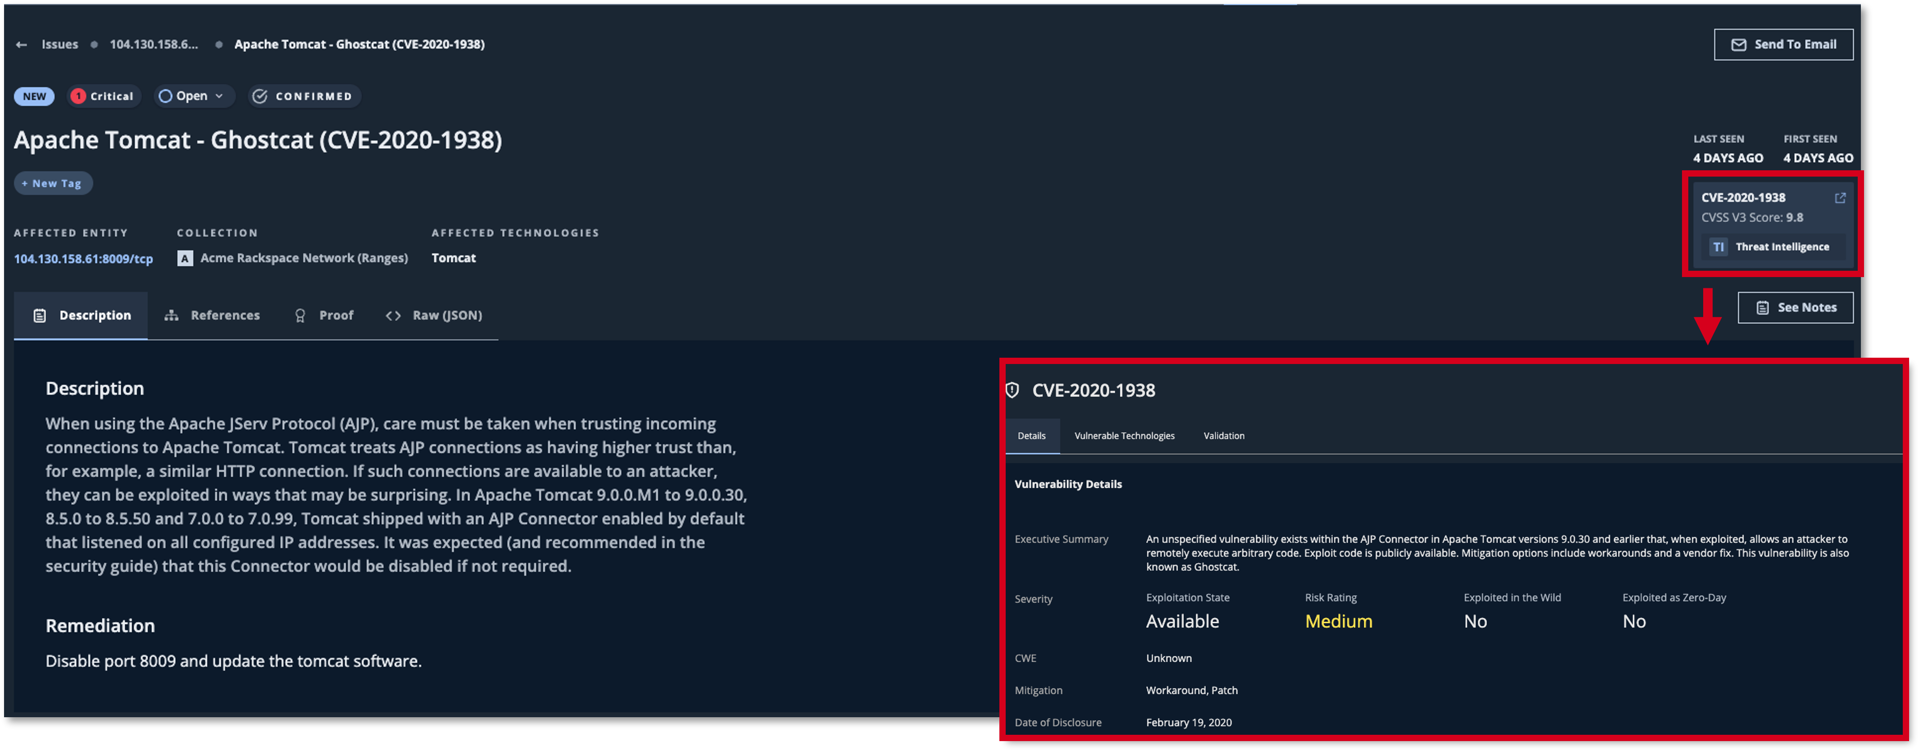
Task: Click the Exploited in the Wild No value
Action: point(1475,621)
